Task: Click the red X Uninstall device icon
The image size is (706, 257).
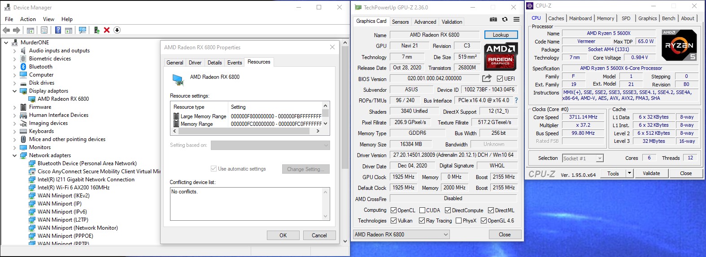Action: (x=107, y=30)
